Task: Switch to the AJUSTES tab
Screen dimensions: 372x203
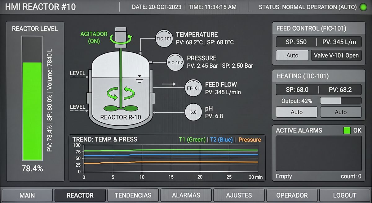Action: (x=239, y=196)
